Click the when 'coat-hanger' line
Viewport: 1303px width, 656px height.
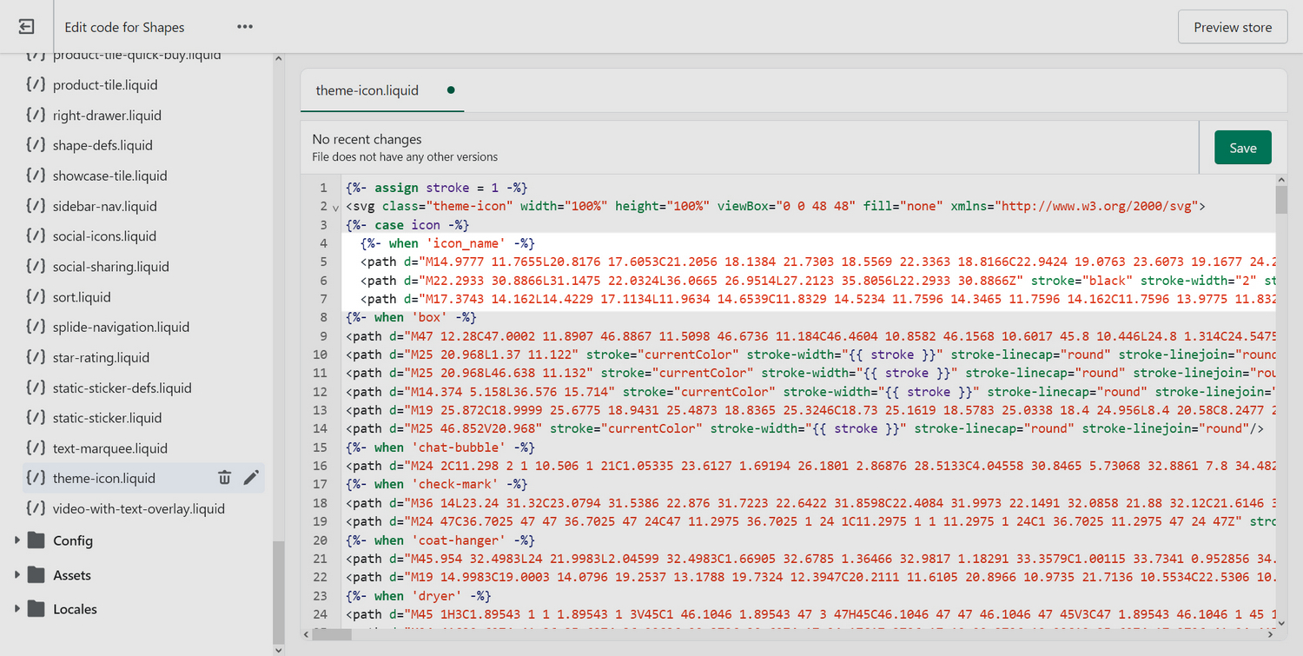click(x=440, y=540)
